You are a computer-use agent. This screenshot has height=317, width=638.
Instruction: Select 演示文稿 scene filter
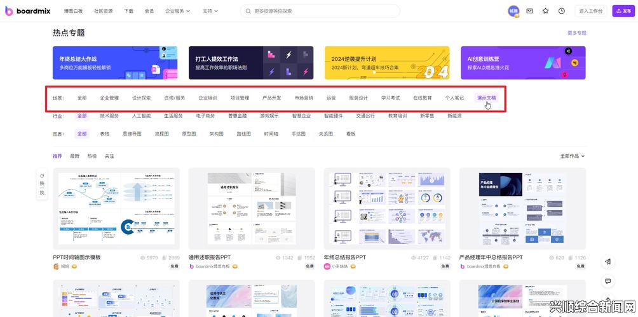coord(486,98)
